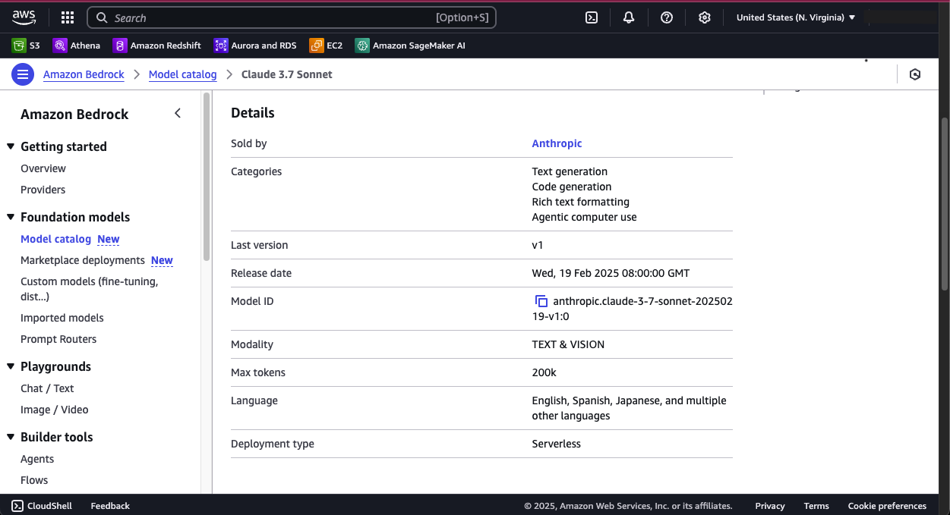Screen dimensions: 950x515
Task: Click the Details section heading
Action: point(253,113)
